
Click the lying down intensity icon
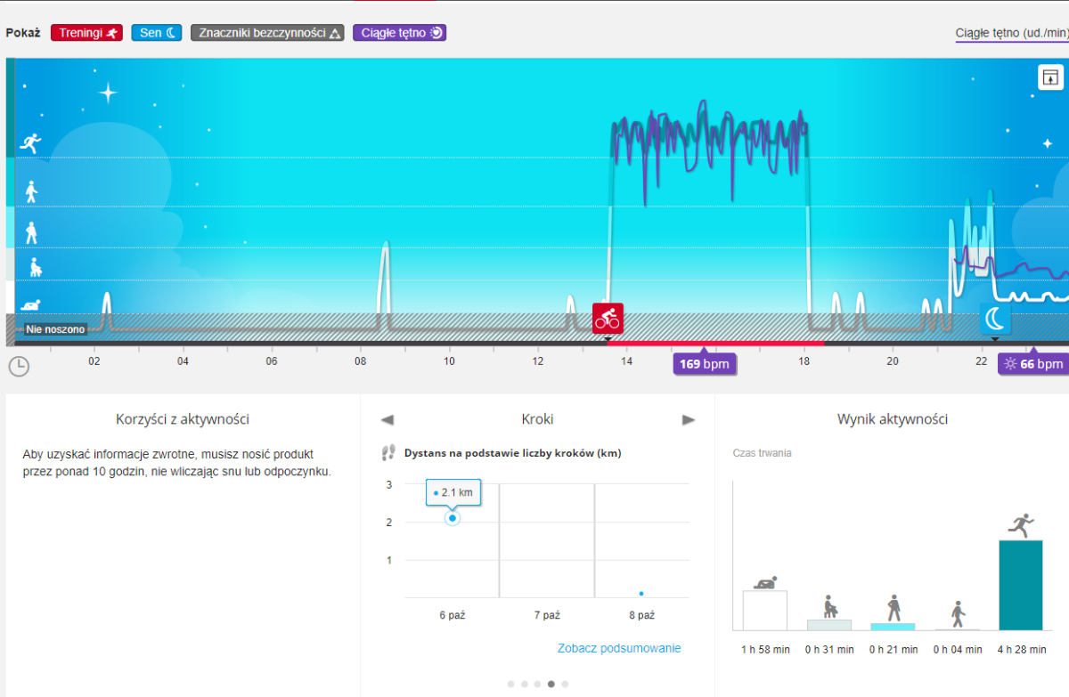tap(32, 305)
